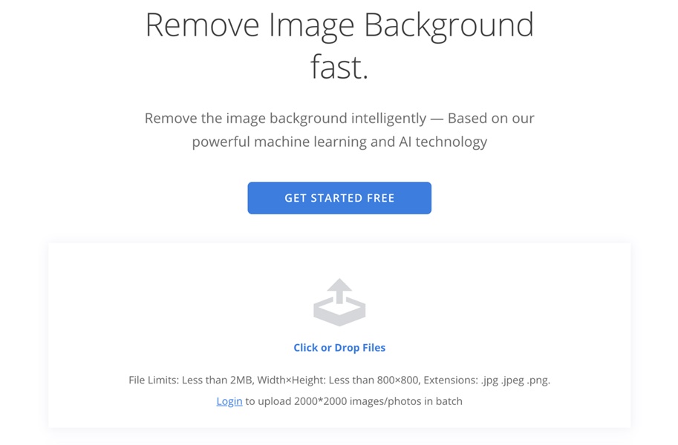Viewport: 678px width, 445px height.
Task: Select the word Background in the headline
Action: pos(449,27)
